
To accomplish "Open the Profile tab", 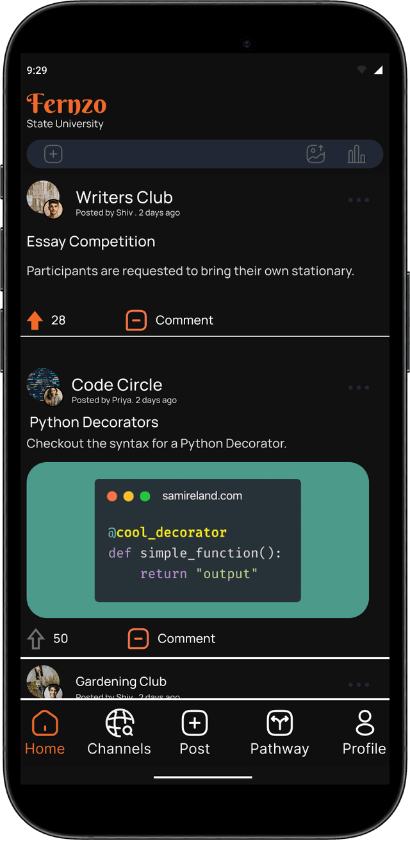I will click(x=365, y=732).
